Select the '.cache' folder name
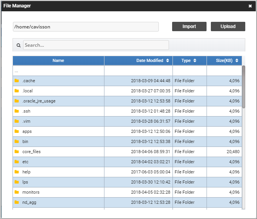This screenshot has height=219, width=257. pyautogui.click(x=29, y=81)
